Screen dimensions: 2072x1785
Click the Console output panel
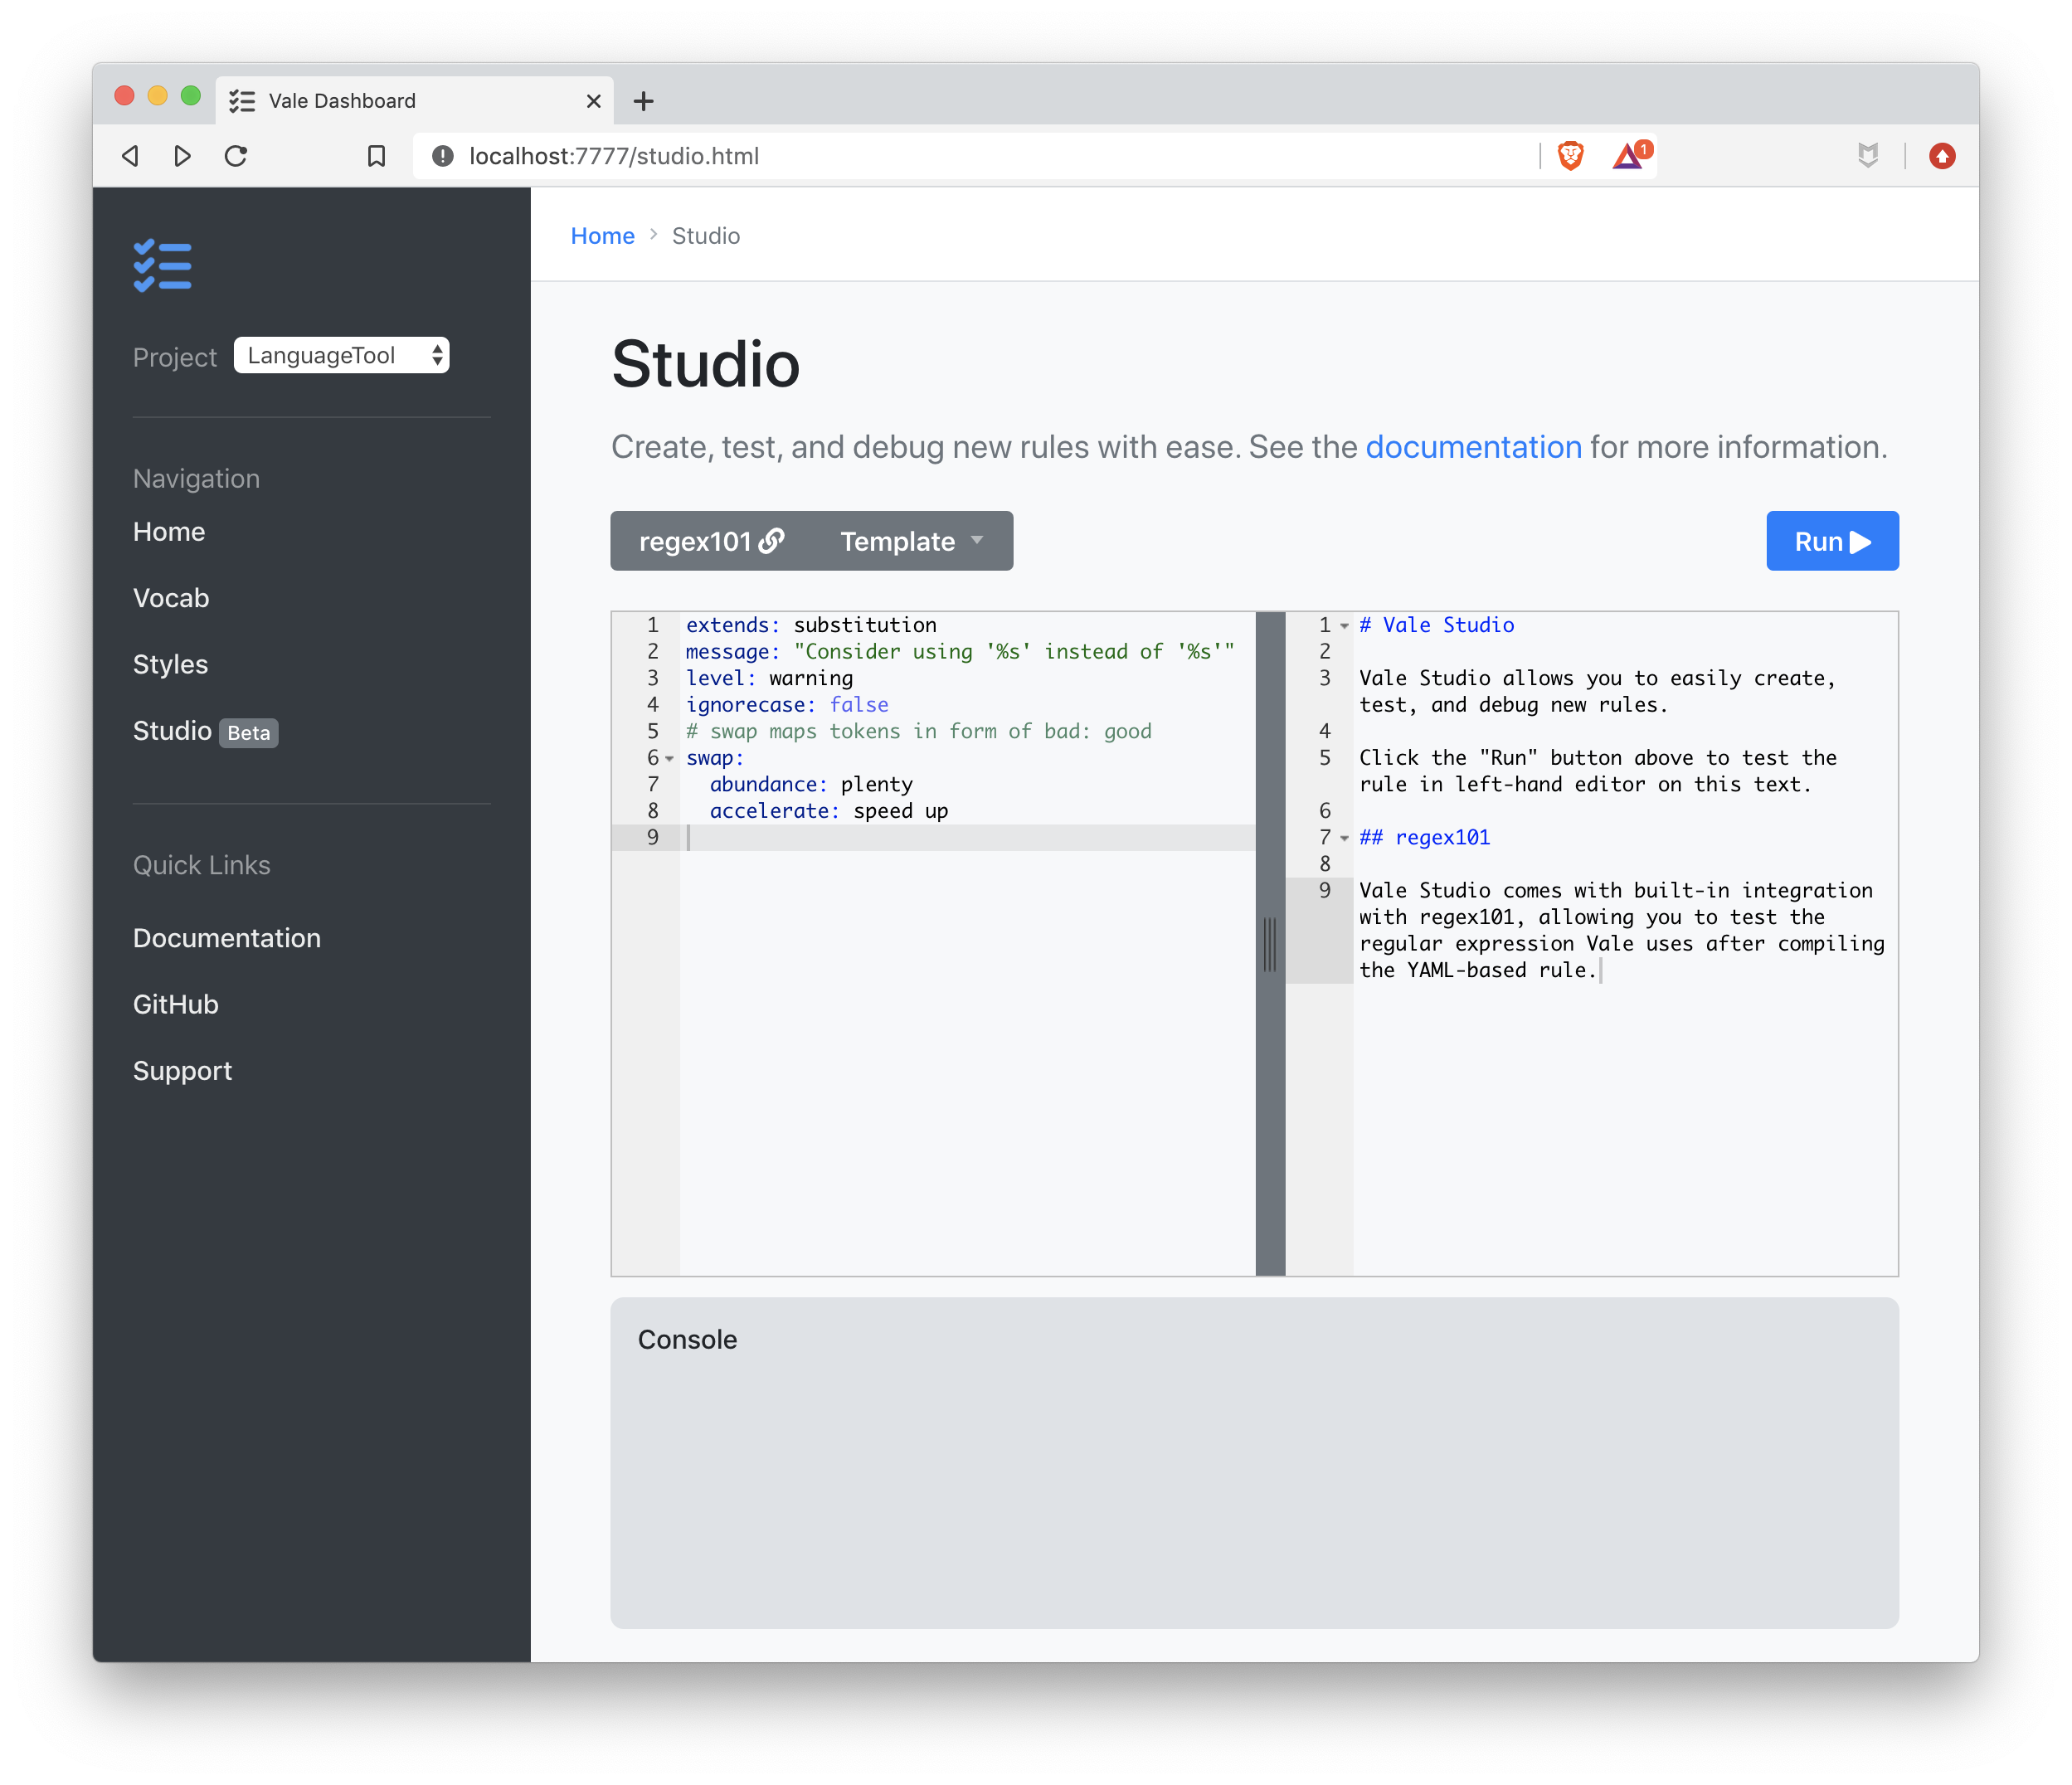pyautogui.click(x=1254, y=1462)
